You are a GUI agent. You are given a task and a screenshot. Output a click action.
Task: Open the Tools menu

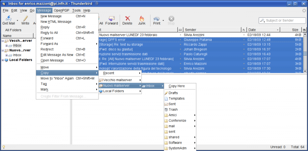click(76, 10)
